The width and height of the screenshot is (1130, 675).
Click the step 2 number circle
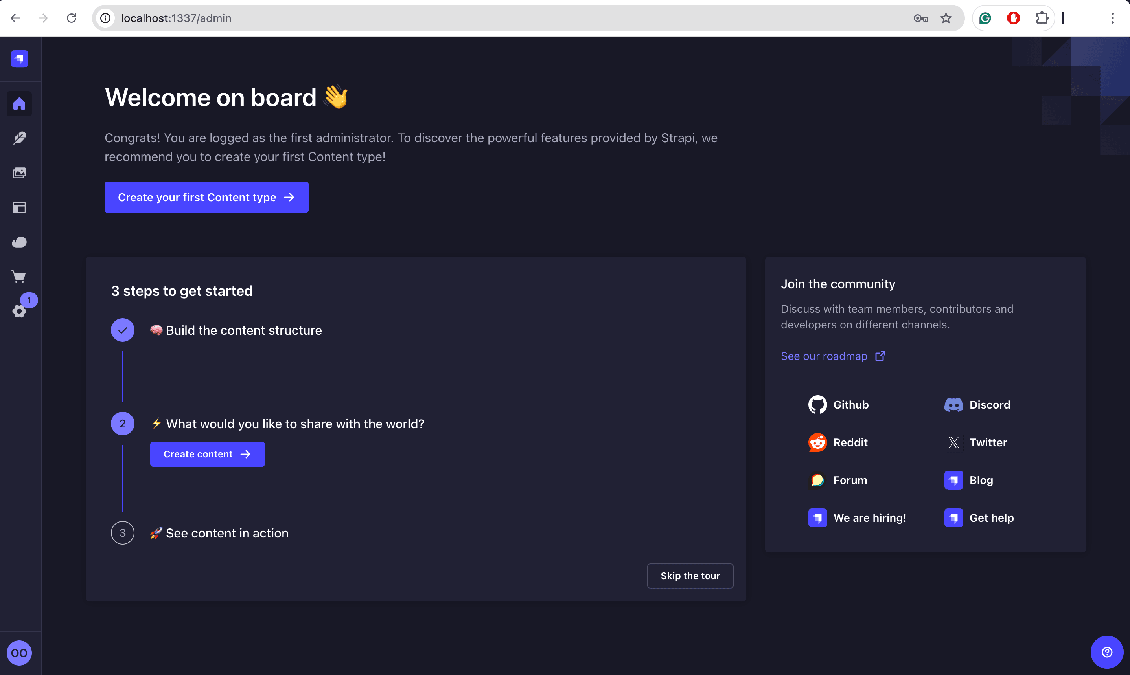click(x=122, y=424)
